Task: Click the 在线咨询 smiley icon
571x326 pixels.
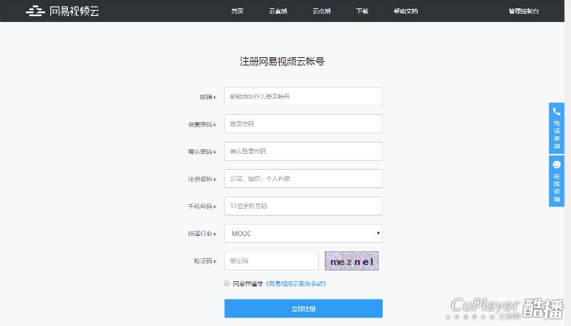Action: [x=557, y=165]
